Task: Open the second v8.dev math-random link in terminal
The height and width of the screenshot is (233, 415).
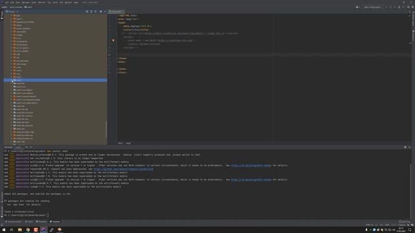Action: 251,180
